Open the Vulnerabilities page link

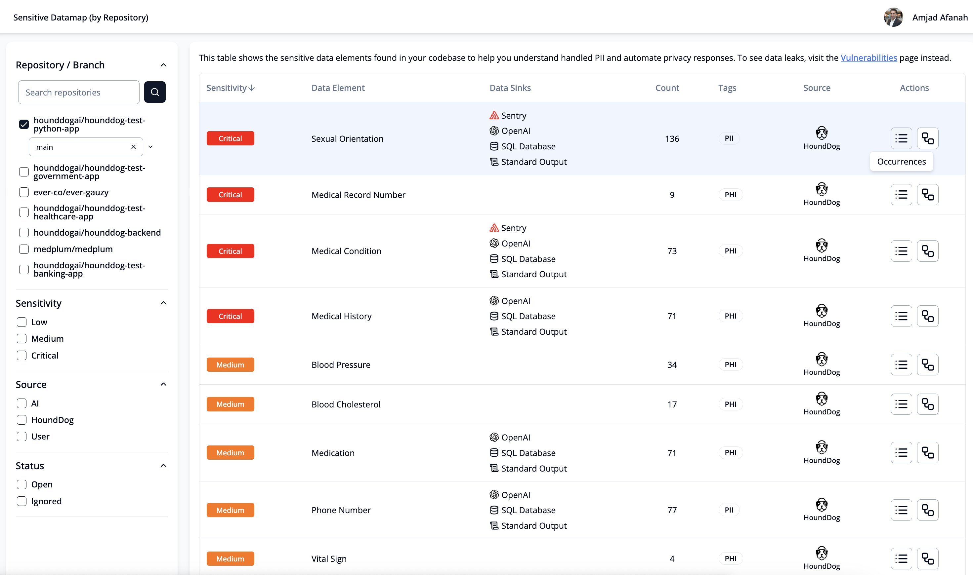[868, 58]
